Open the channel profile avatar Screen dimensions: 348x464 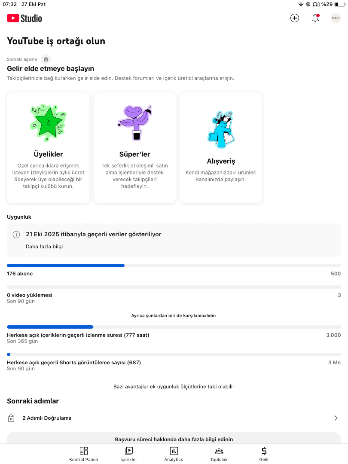click(336, 18)
